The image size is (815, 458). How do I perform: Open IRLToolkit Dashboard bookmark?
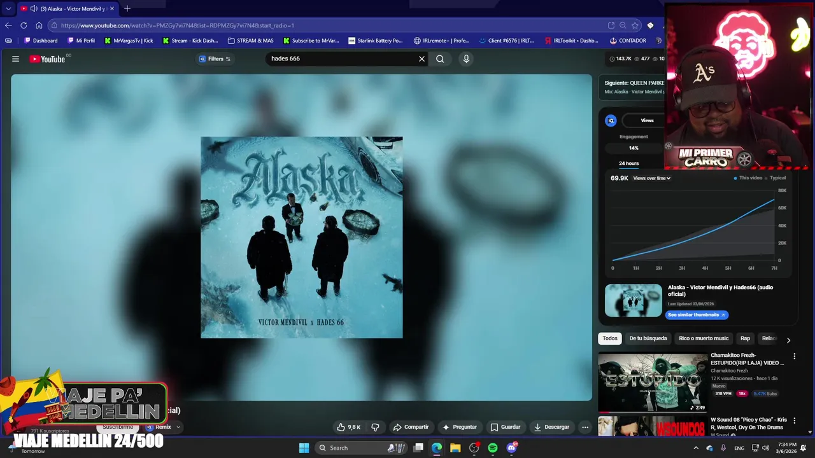571,41
